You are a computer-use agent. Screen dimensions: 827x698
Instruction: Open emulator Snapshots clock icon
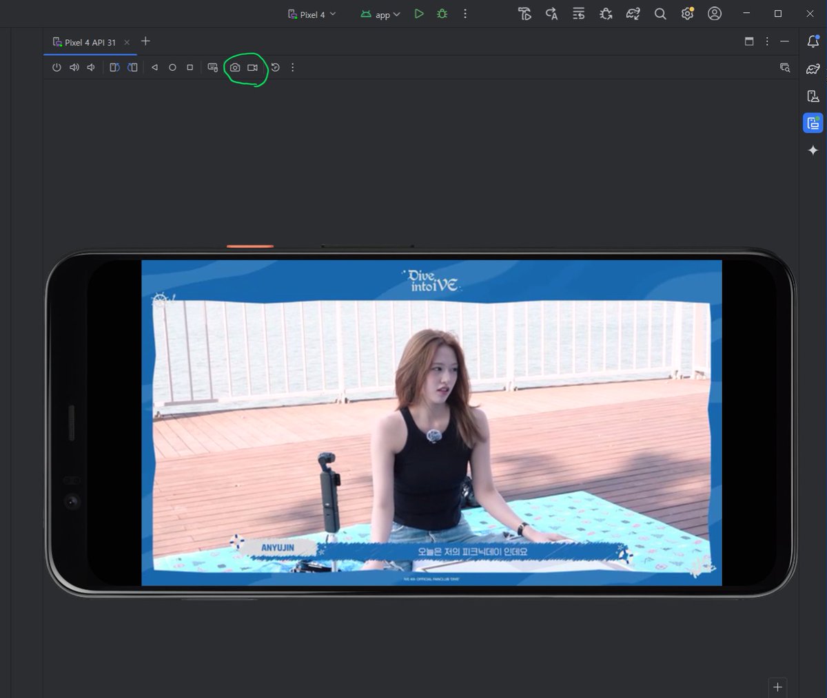[275, 67]
